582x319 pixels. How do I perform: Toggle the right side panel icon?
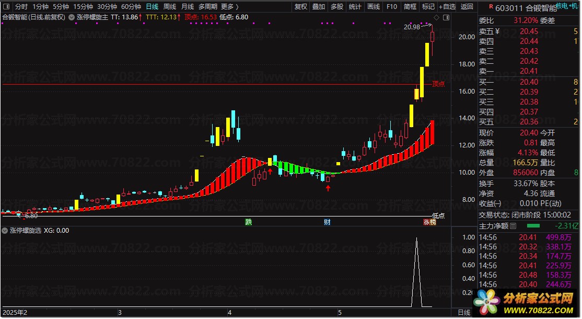446,17
